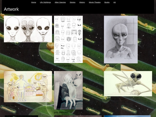View the colored grey abduction sketch

[x=28, y=87]
